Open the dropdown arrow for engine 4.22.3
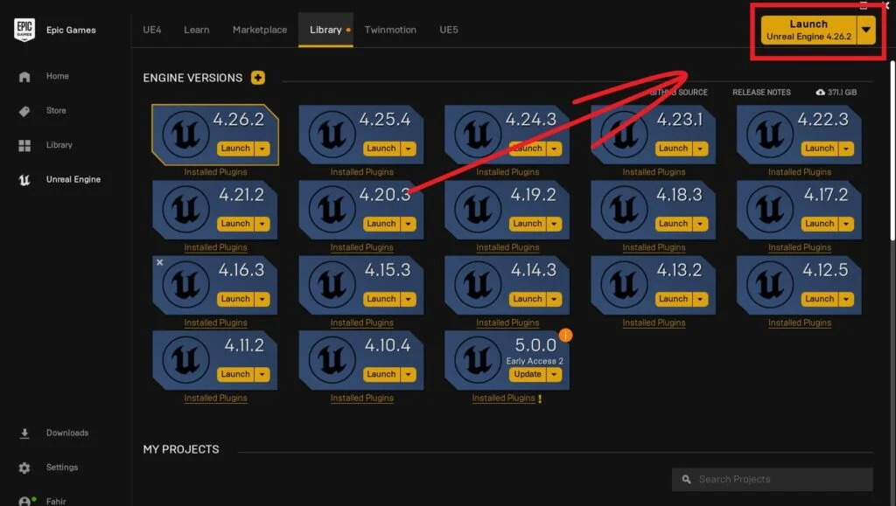896x506 pixels. (x=846, y=149)
